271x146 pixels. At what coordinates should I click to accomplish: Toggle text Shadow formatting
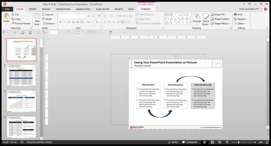click(73, 22)
